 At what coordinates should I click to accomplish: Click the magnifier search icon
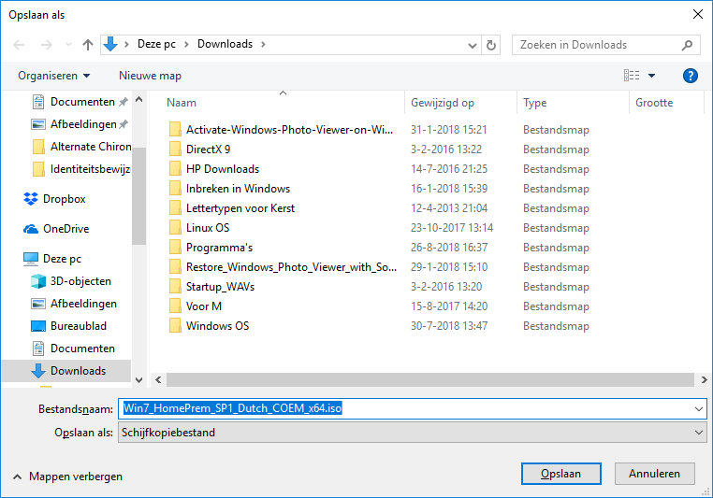click(687, 45)
